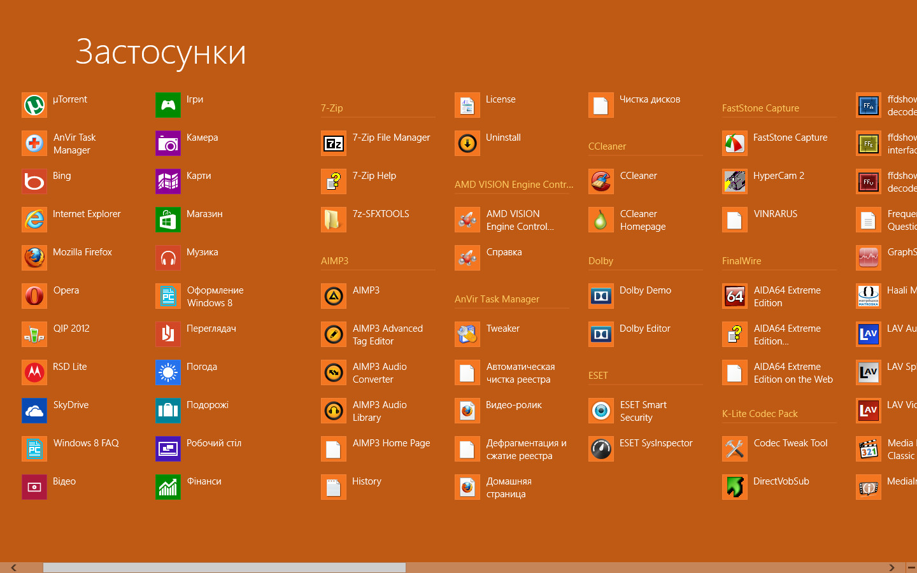Open the Погода weather icon
The width and height of the screenshot is (917, 573).
point(168,372)
